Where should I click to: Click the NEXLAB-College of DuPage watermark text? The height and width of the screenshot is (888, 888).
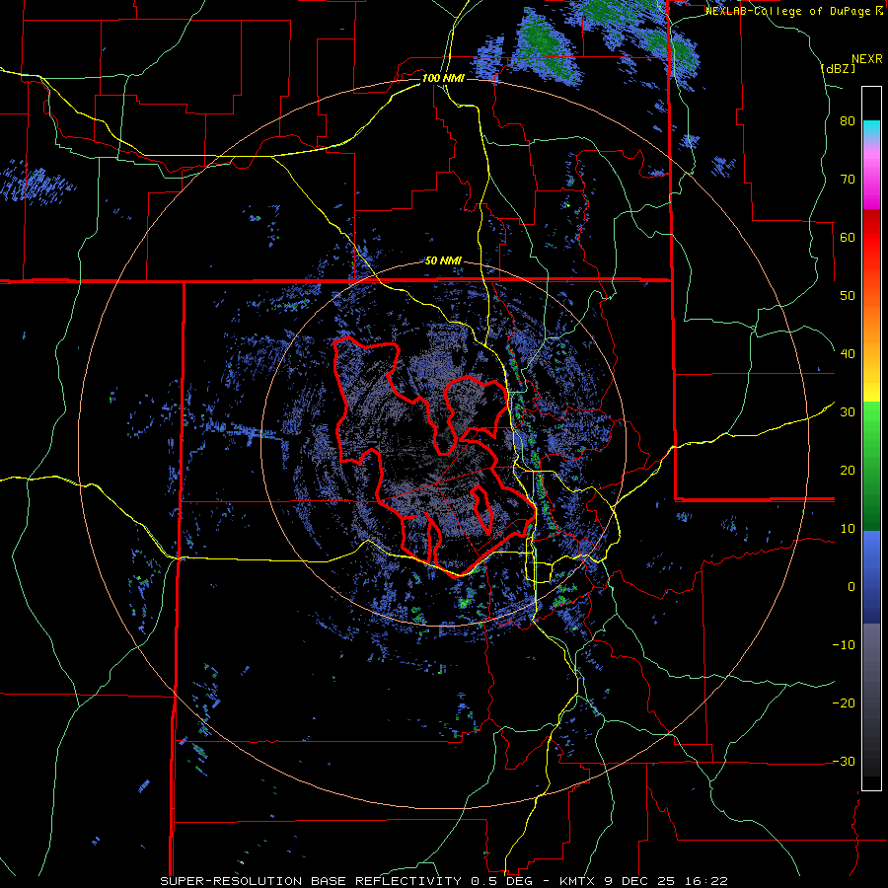point(794,11)
